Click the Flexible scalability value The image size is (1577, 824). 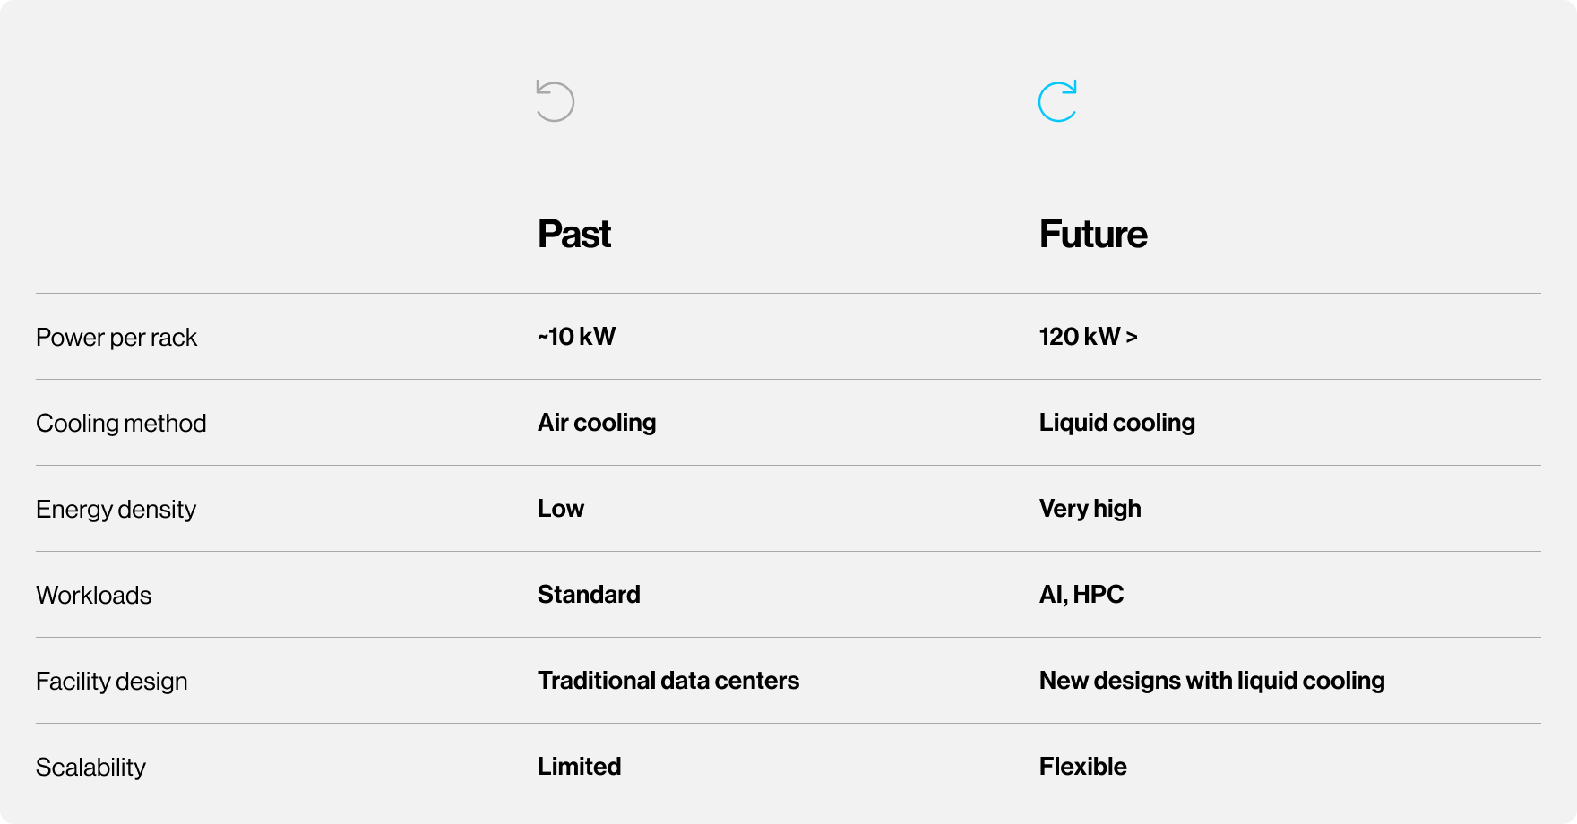click(1083, 767)
